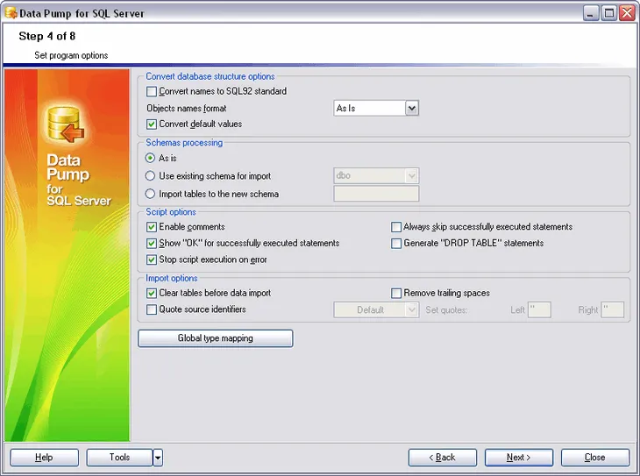Uncheck Clear tables before data import
This screenshot has height=476, width=640.
coord(152,293)
